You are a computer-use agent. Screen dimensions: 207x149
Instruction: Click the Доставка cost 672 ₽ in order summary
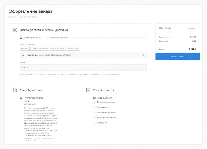[194, 41]
